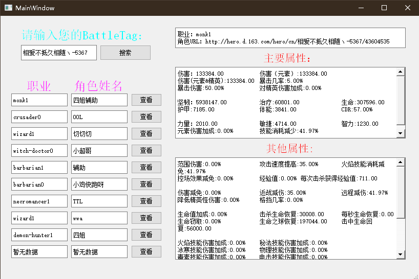Click 查看 next to 小超哥

coord(146,151)
